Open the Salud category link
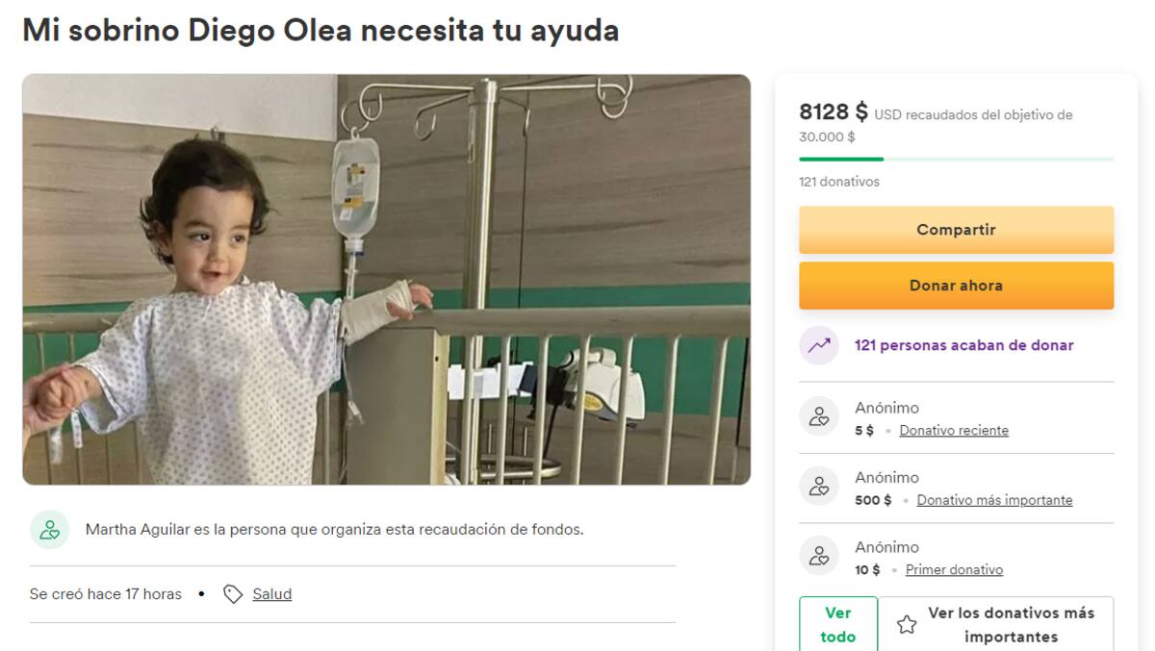Viewport: 1155px width, 651px height. click(x=271, y=594)
